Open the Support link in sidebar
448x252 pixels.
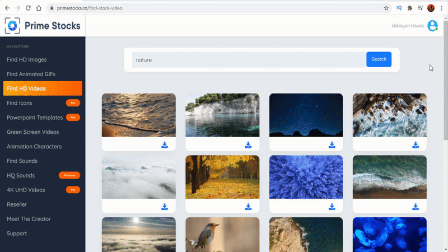click(x=17, y=234)
